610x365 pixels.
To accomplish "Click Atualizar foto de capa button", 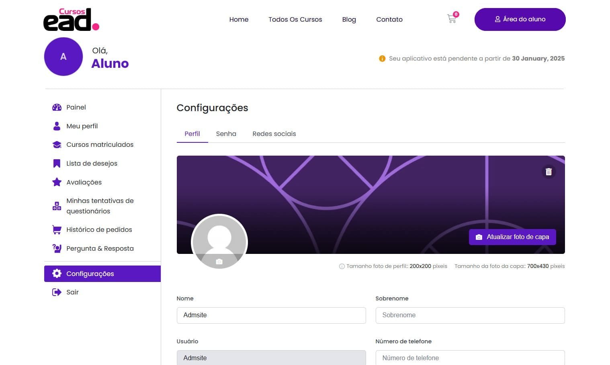I will click(512, 237).
